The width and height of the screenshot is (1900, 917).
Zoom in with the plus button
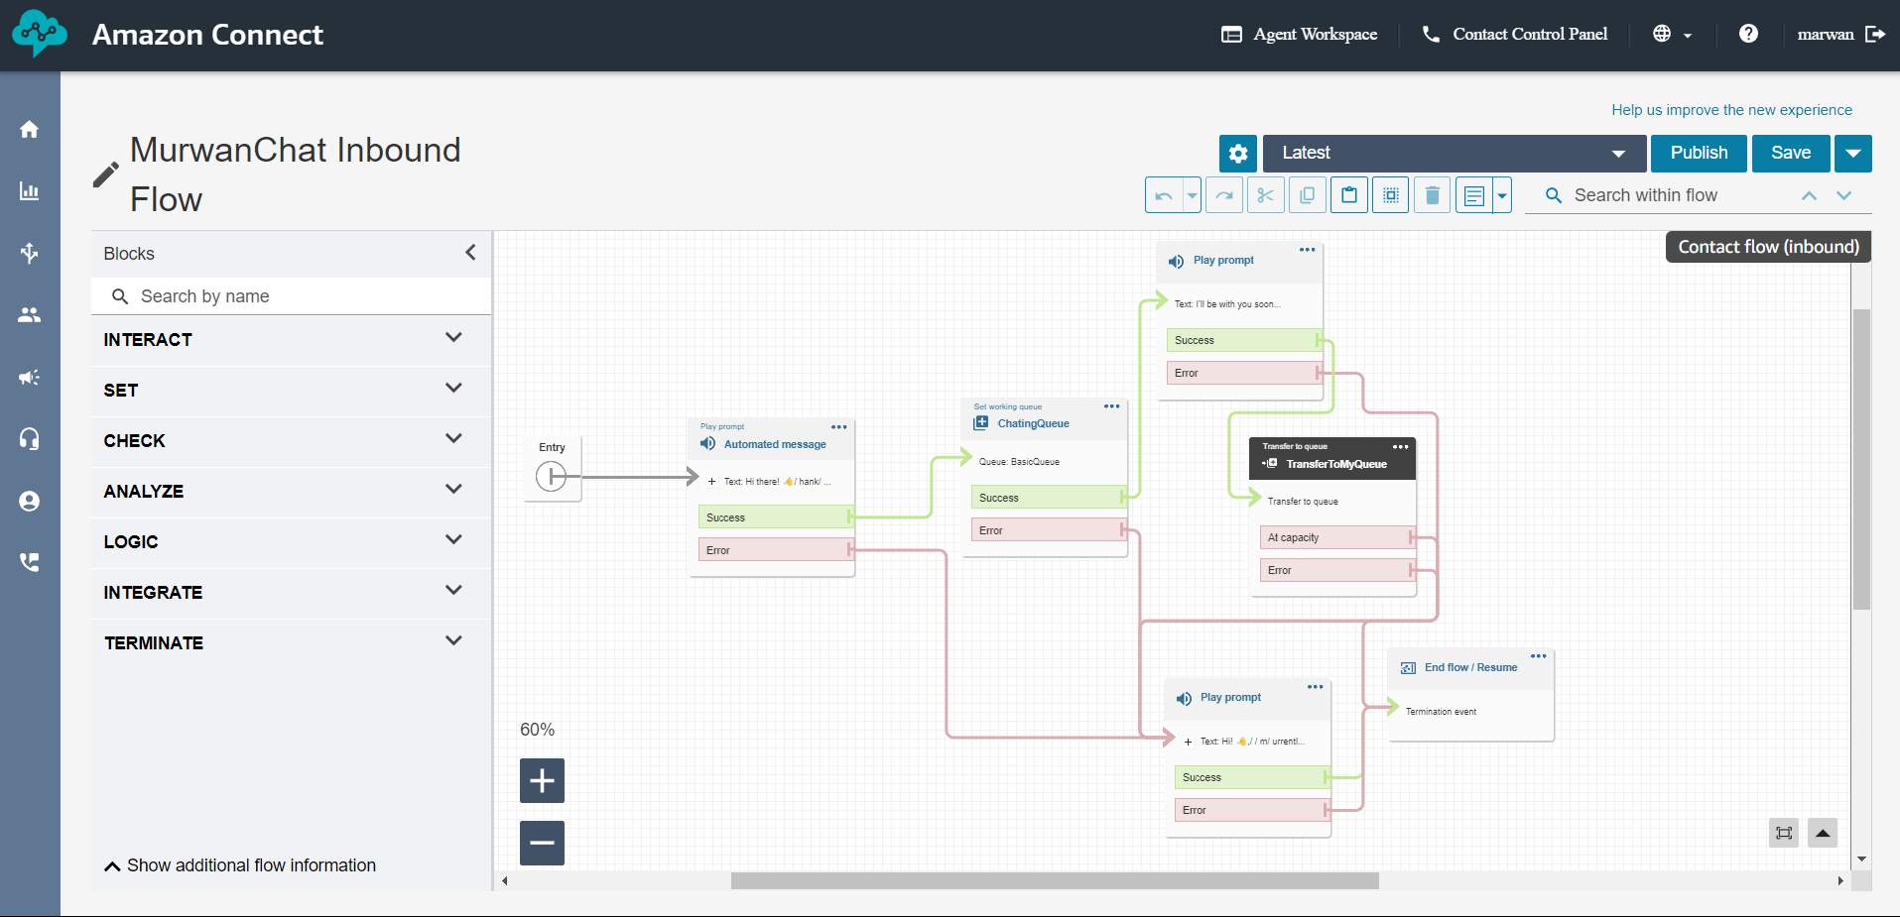[x=542, y=780]
